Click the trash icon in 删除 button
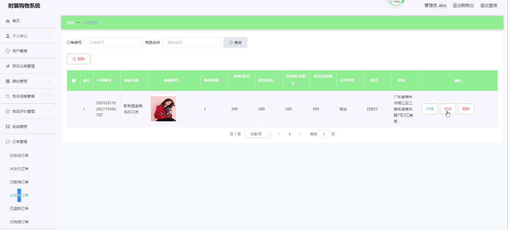 (74, 59)
